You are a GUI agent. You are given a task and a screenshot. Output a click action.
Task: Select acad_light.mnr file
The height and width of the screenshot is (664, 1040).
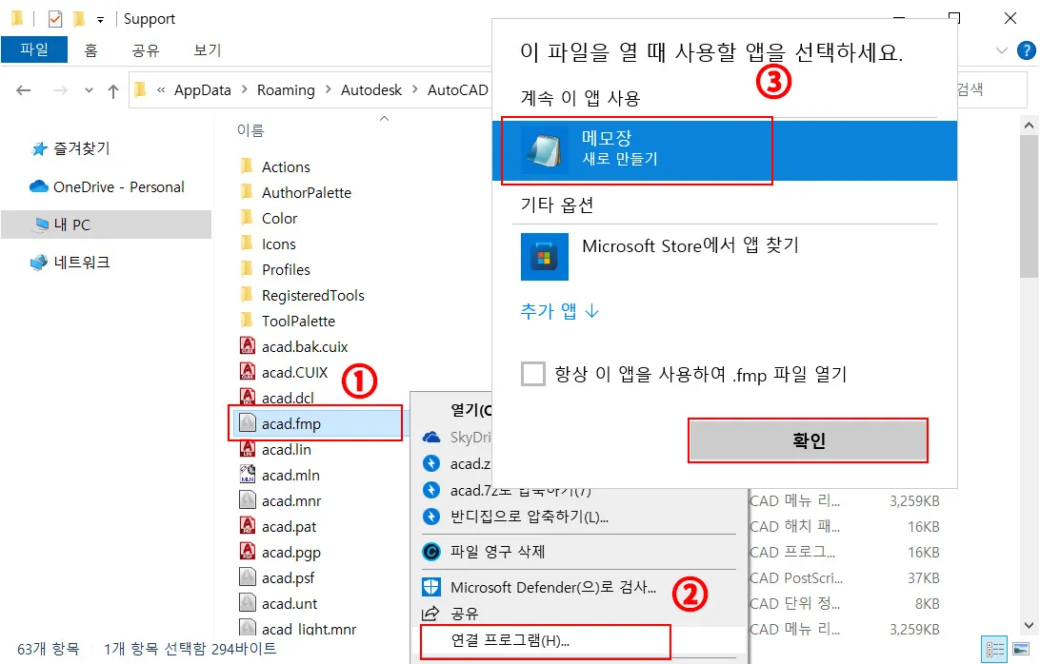[x=298, y=628]
